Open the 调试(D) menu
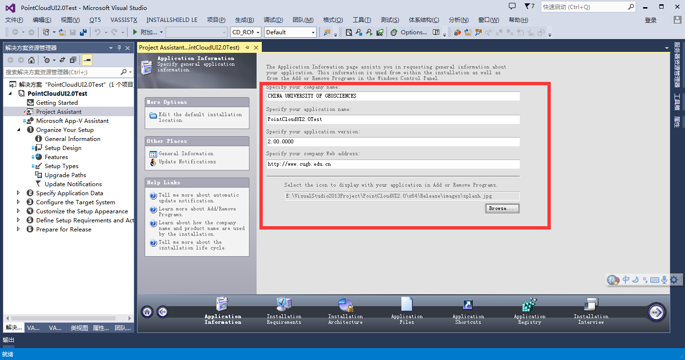 (273, 20)
